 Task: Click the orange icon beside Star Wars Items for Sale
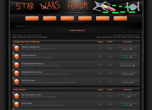(16, 96)
